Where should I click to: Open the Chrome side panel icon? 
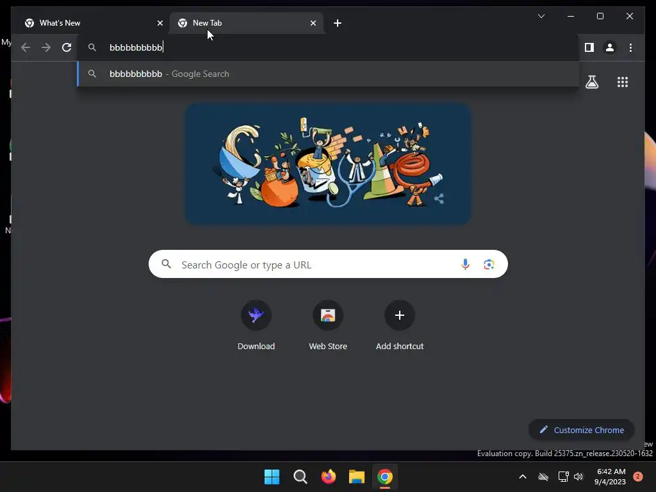coord(589,47)
